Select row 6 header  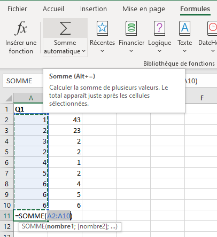pos(7,162)
